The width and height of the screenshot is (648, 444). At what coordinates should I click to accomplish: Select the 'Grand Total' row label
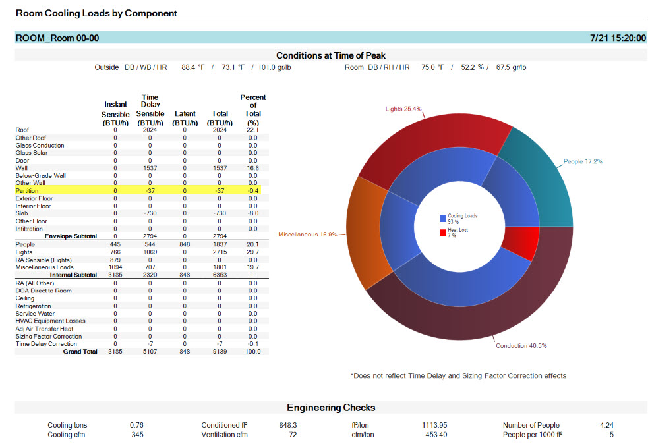[x=80, y=352]
